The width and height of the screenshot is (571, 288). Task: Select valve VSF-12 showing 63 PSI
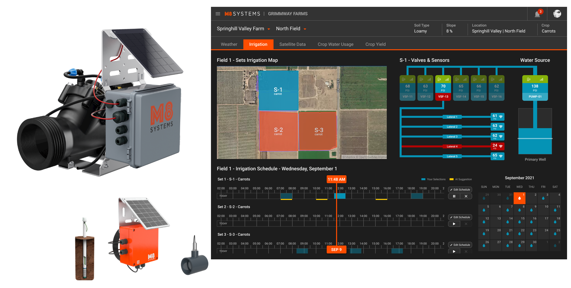pyautogui.click(x=425, y=88)
